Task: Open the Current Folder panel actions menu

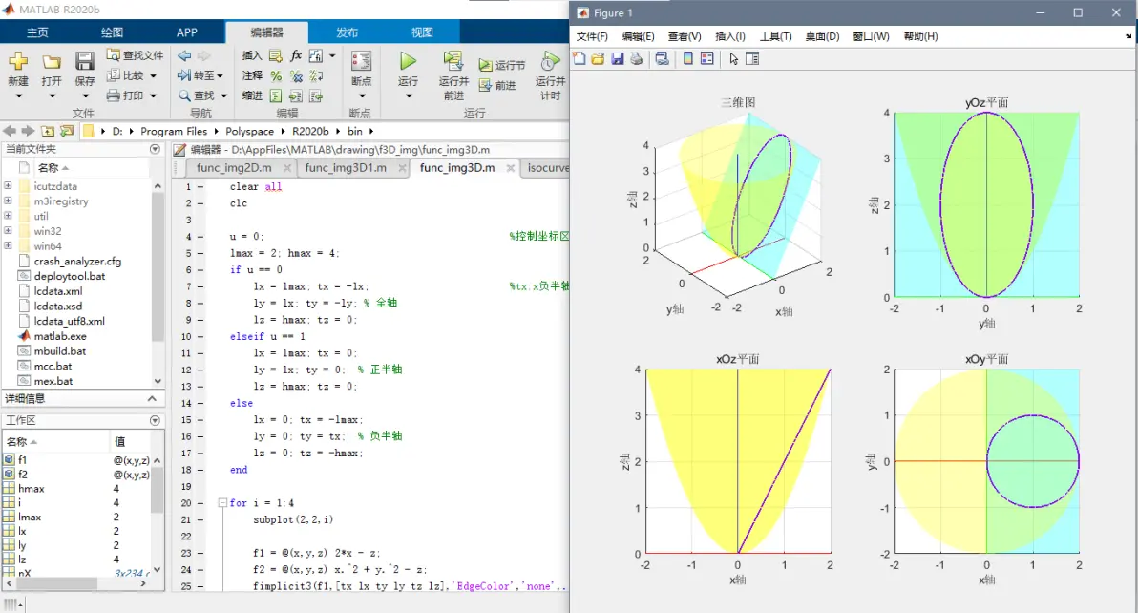Action: tap(155, 149)
